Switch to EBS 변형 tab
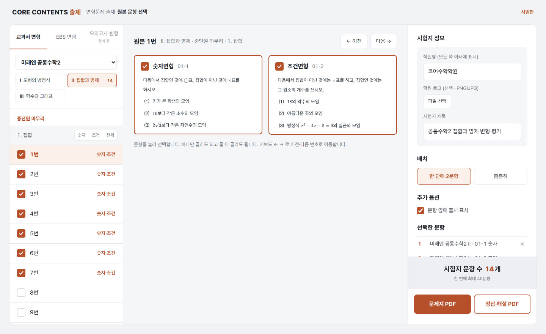The width and height of the screenshot is (546, 334). (x=66, y=37)
